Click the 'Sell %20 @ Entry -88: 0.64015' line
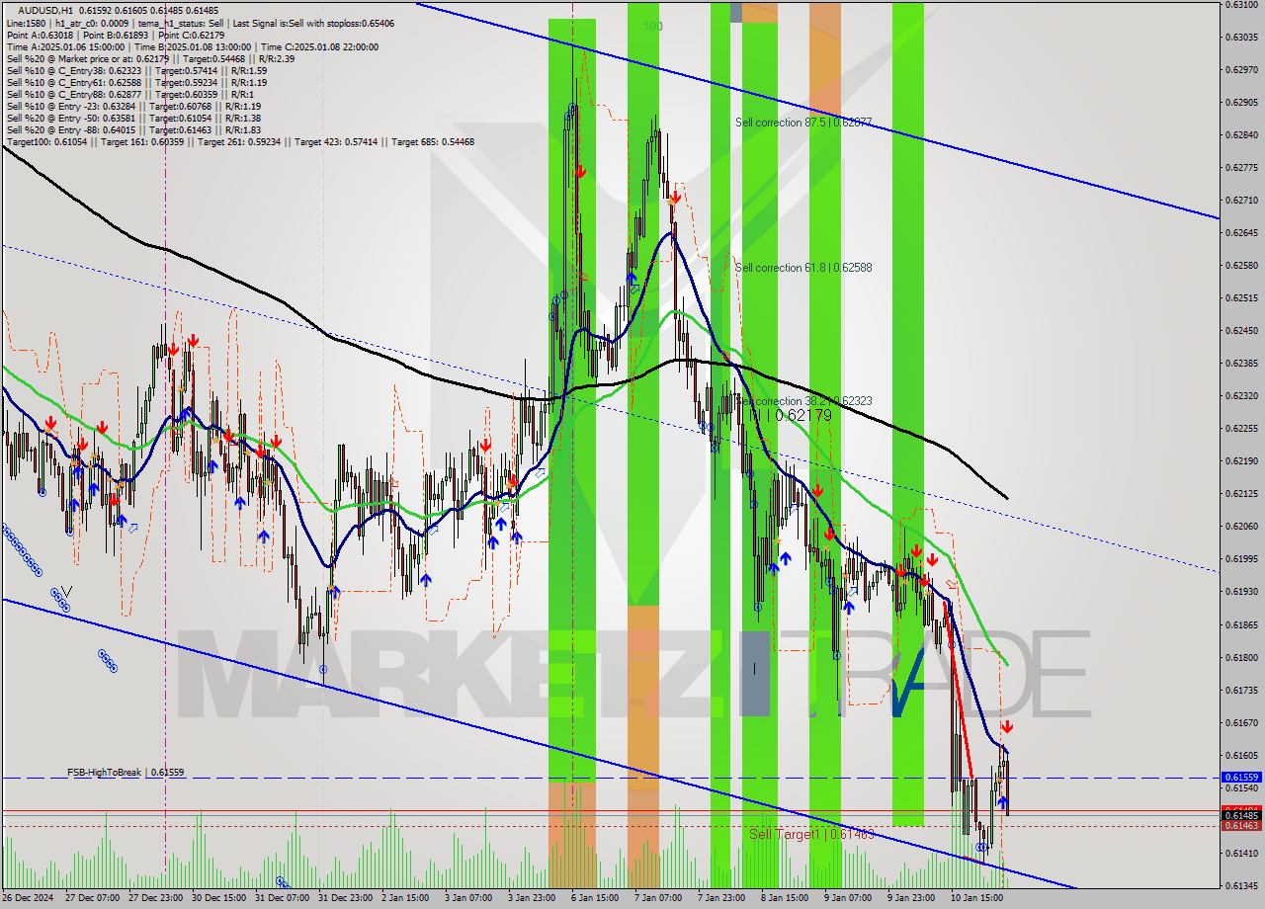1265x909 pixels. tap(133, 129)
